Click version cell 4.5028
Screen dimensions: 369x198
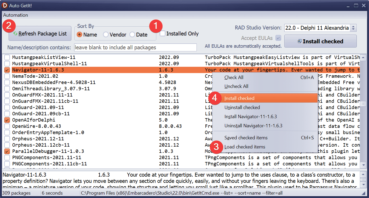[x=168, y=82]
